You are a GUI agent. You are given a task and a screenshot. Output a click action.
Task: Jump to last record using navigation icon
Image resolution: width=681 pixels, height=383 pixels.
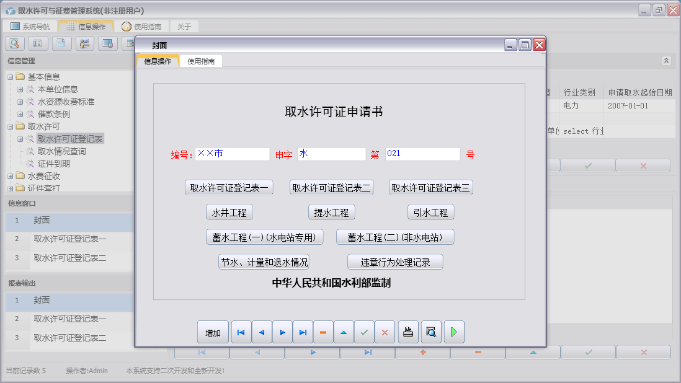pos(303,332)
